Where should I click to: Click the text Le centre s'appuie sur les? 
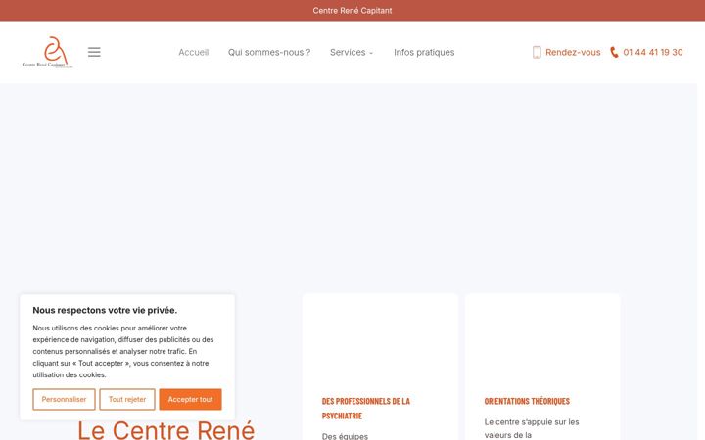click(x=532, y=422)
